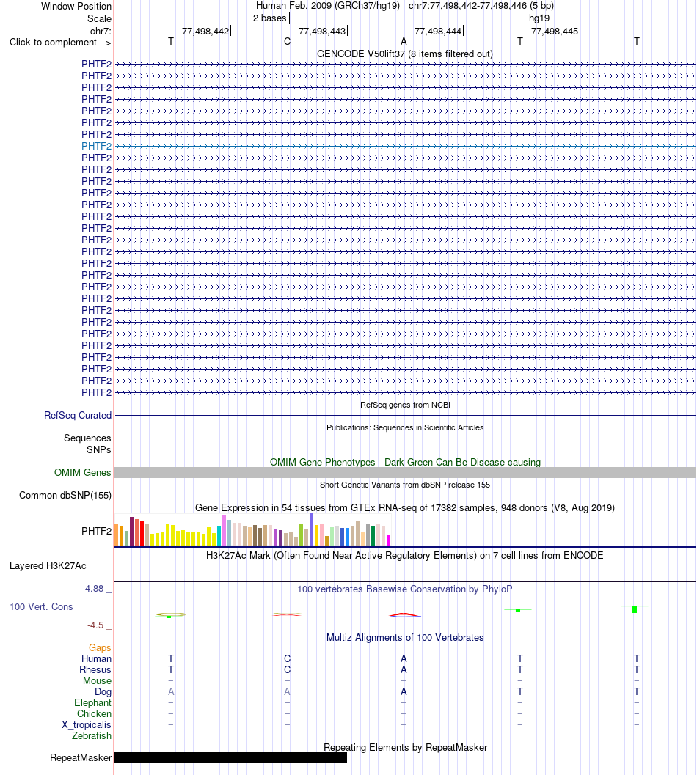697x775 pixels.
Task: Click the Chicken species label
Action: pyautogui.click(x=94, y=713)
